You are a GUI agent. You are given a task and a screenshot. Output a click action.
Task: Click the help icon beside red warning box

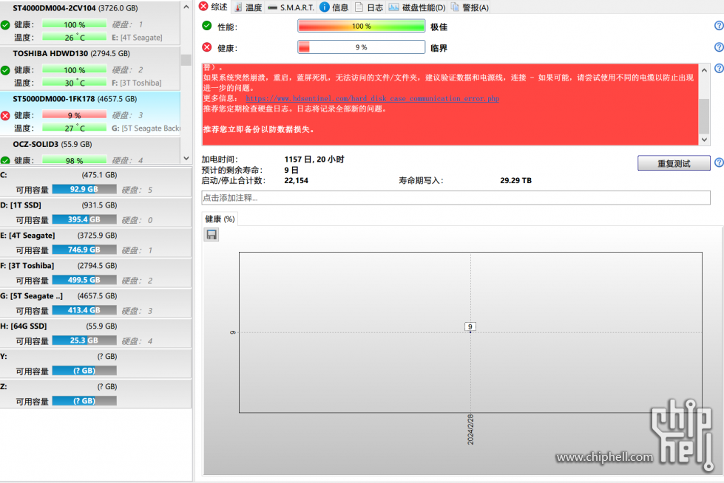[x=719, y=68]
